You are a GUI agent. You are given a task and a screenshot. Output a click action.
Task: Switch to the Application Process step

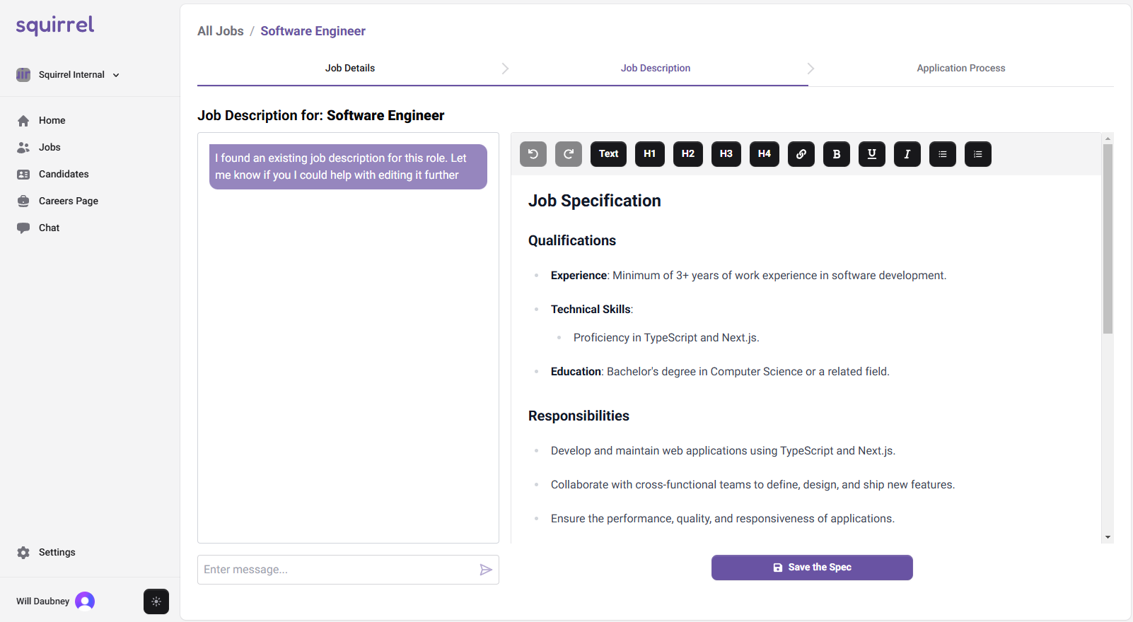(x=960, y=69)
